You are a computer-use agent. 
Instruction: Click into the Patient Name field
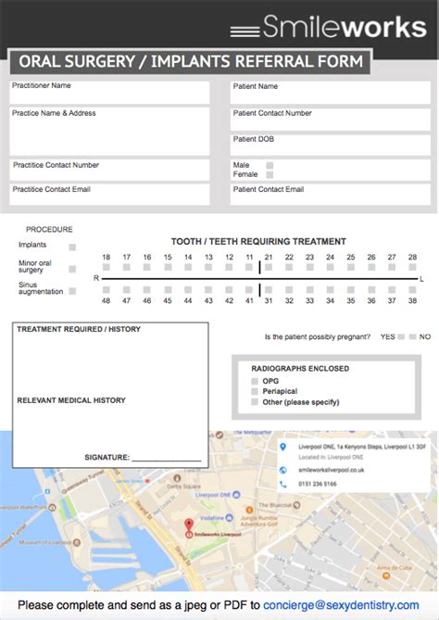pyautogui.click(x=331, y=93)
